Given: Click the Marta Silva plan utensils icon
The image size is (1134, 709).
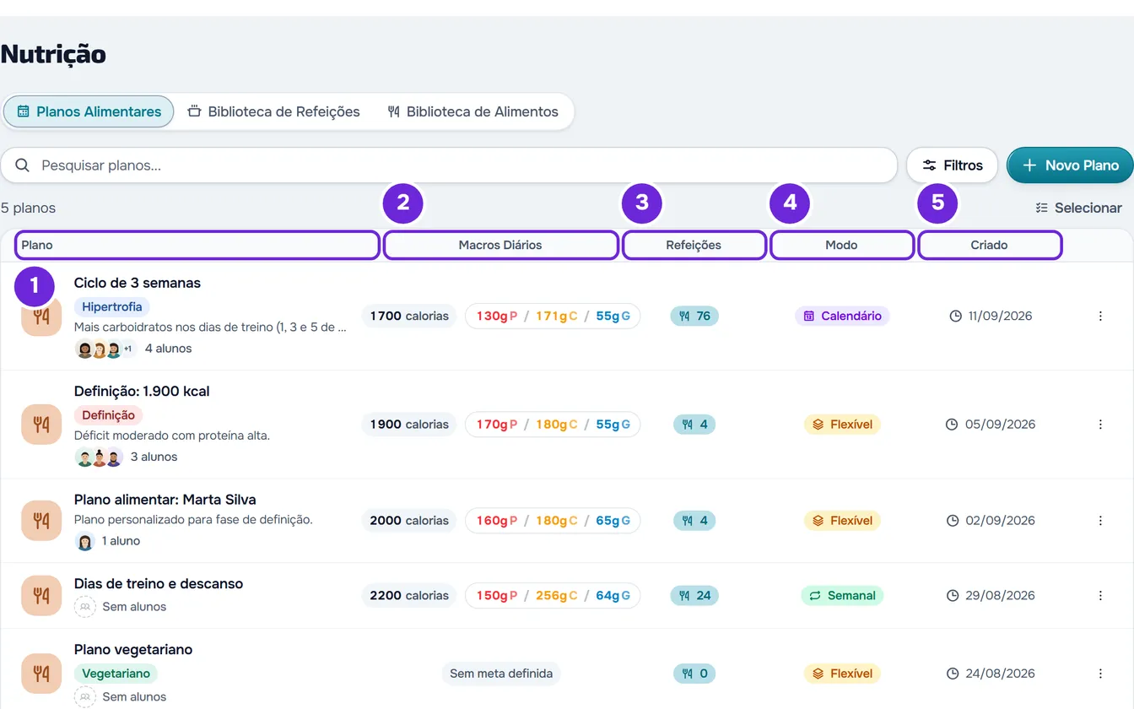Looking at the screenshot, I should pyautogui.click(x=41, y=520).
